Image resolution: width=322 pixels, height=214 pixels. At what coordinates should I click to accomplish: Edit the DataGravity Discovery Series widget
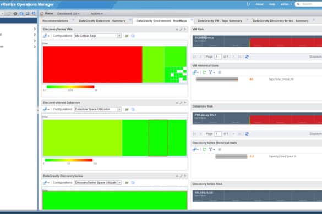[x=181, y=176]
